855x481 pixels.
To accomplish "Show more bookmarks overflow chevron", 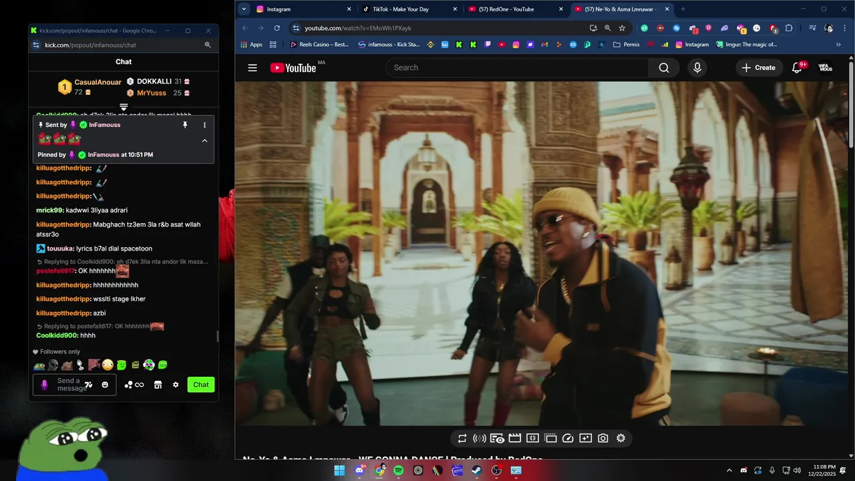I will (x=838, y=45).
